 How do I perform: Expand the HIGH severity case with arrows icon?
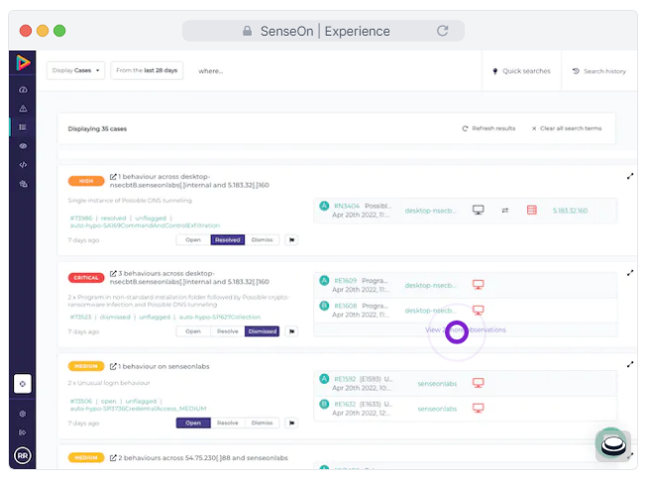tap(630, 176)
